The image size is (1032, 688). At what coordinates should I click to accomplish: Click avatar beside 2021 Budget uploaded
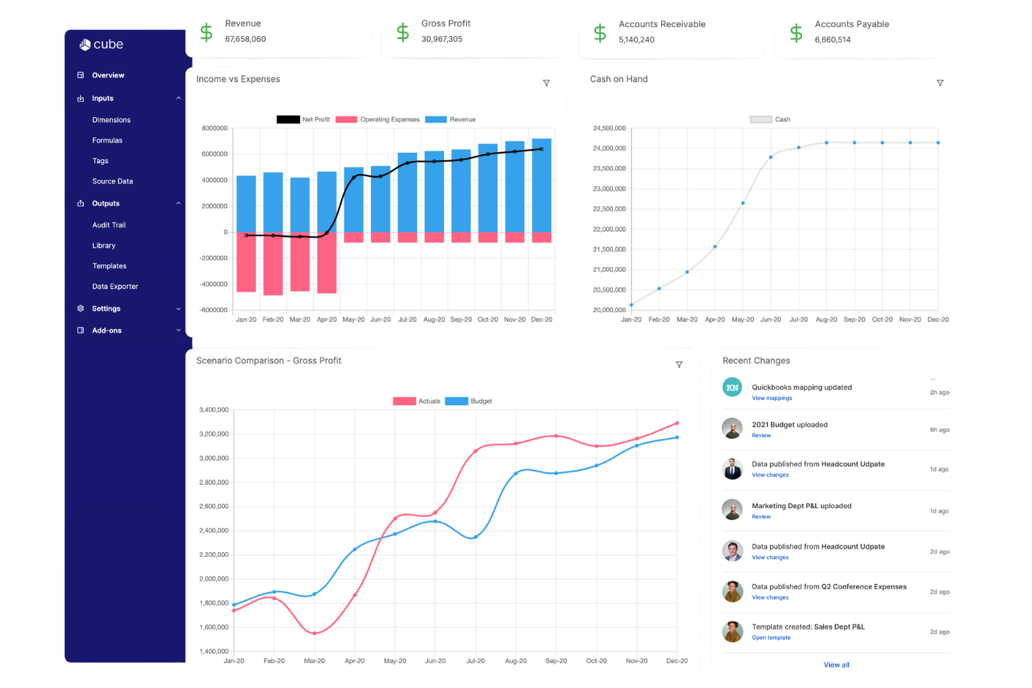tap(732, 428)
